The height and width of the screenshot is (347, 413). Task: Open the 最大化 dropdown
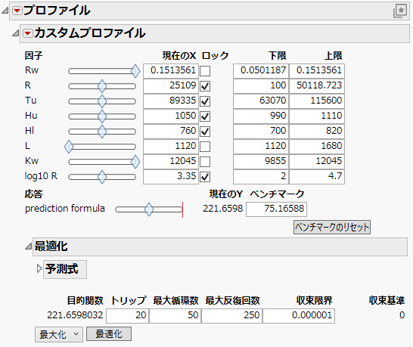click(x=59, y=335)
